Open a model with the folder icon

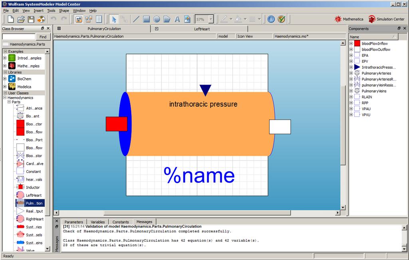pos(21,19)
